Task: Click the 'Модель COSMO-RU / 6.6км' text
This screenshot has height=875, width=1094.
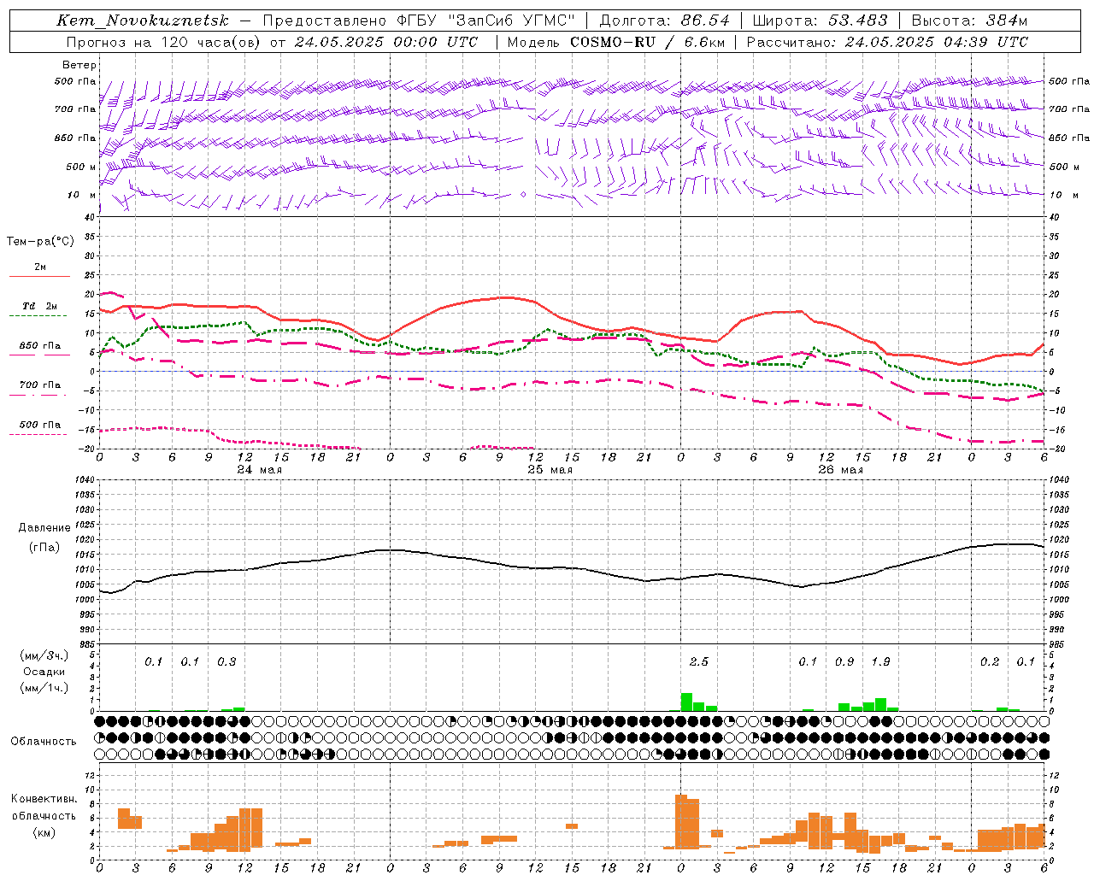Action: click(616, 42)
